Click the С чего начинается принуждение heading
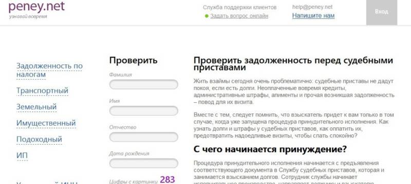 pos(270,150)
